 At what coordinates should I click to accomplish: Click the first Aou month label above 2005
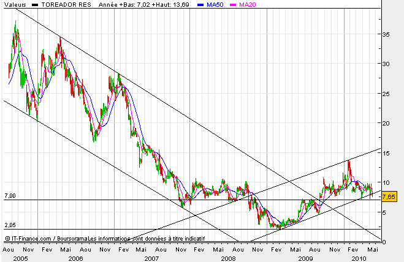8,249
